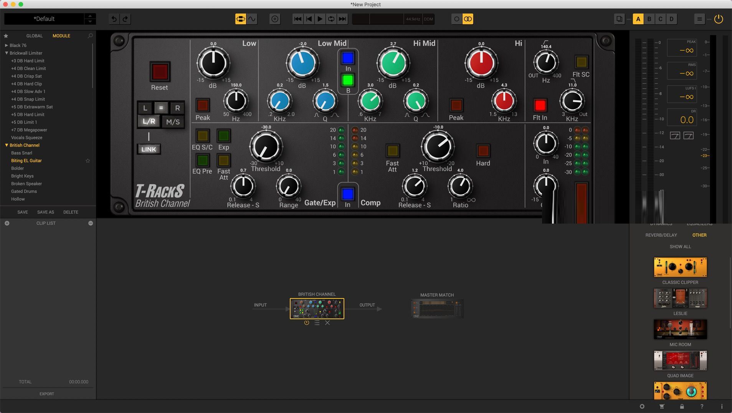
Task: Select OTHER module category
Action: click(699, 235)
